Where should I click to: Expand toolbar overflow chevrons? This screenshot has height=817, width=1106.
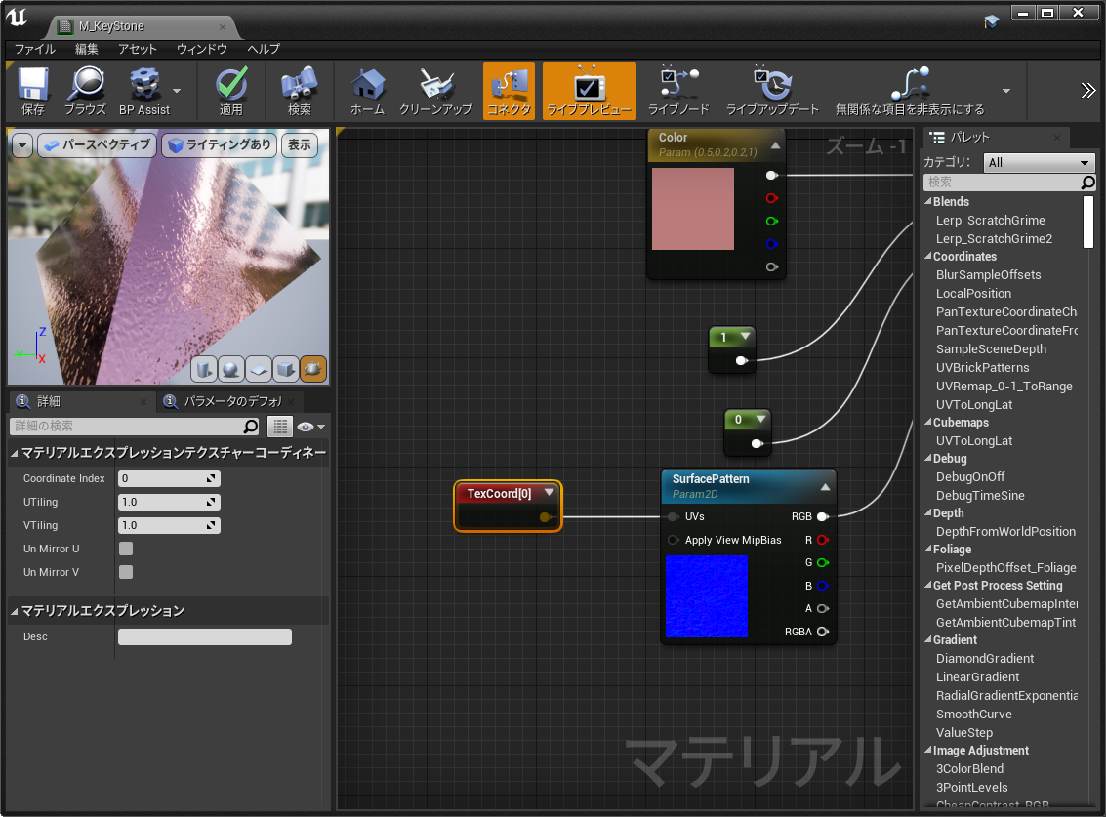tap(1088, 91)
